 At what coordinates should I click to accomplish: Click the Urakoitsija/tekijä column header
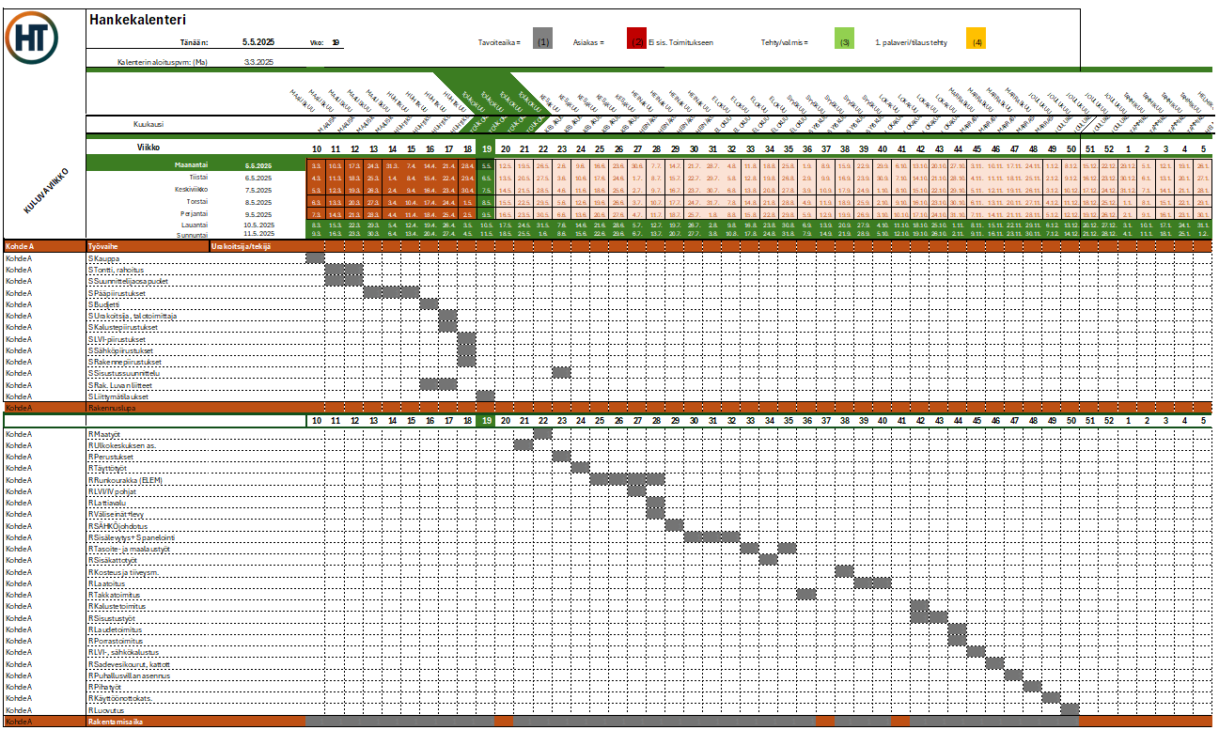click(x=242, y=246)
